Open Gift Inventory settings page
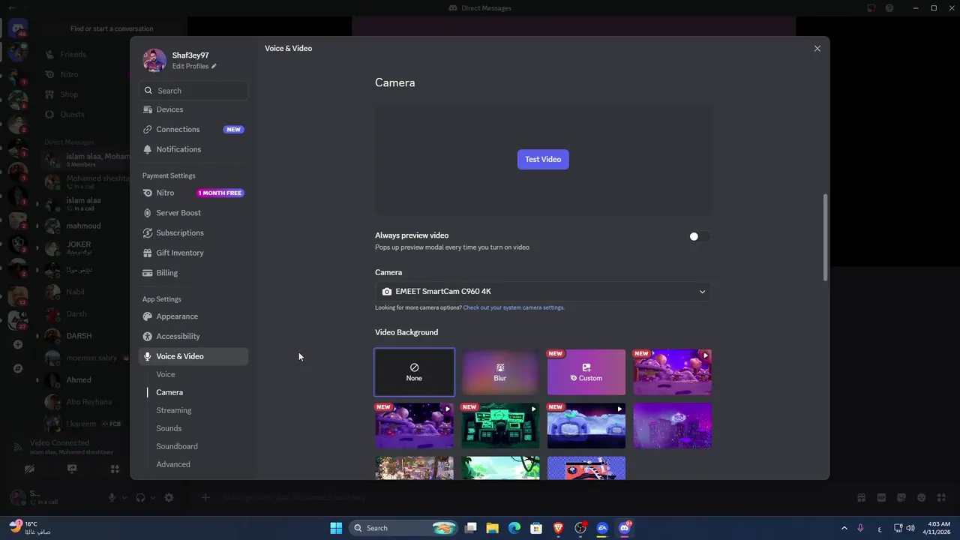Image resolution: width=960 pixels, height=540 pixels. click(193, 253)
